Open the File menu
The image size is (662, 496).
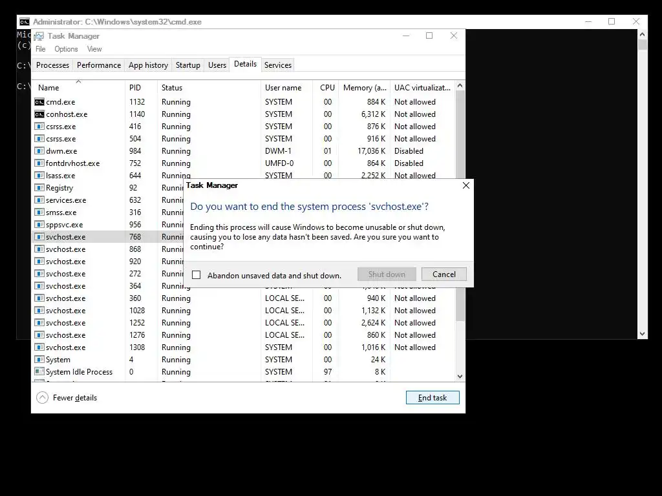click(x=41, y=49)
